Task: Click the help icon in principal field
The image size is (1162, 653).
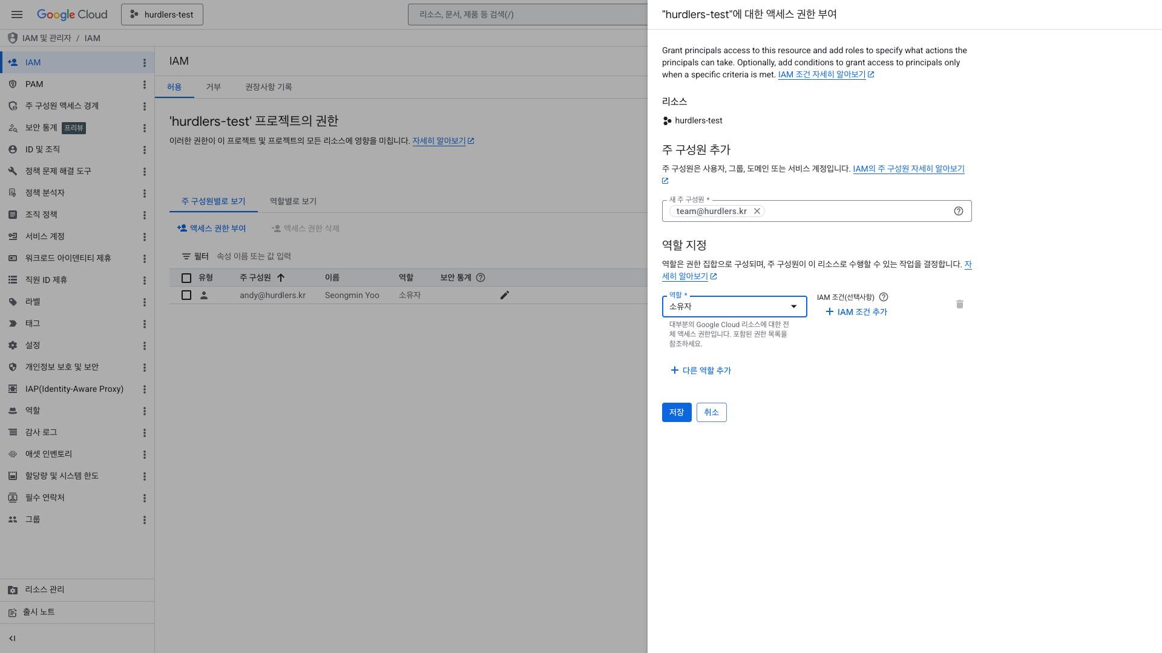Action: click(959, 211)
